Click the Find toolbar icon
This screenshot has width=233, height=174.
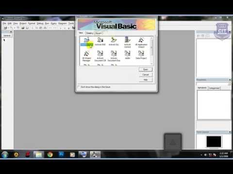coord(45,28)
